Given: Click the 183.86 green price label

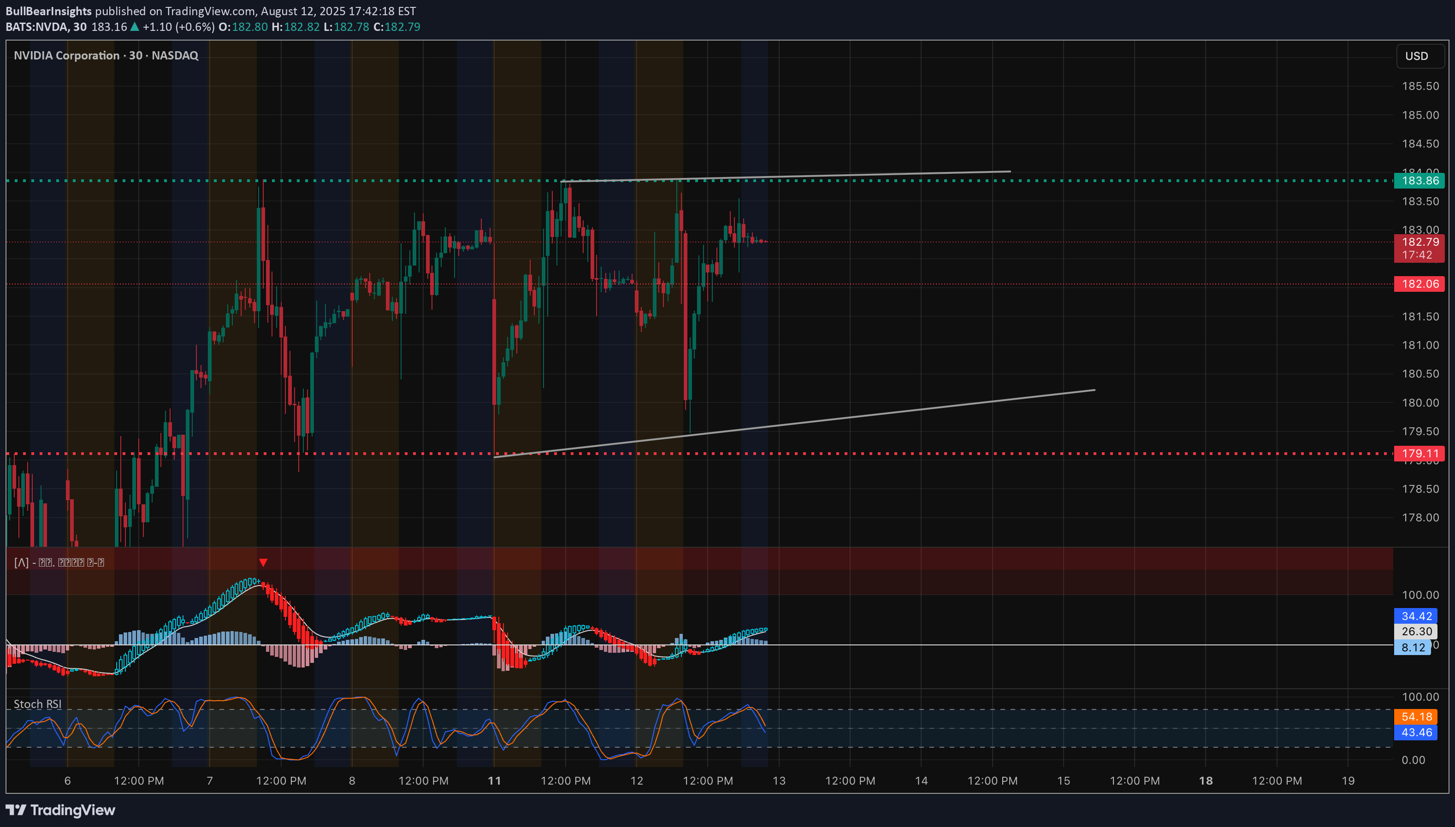Looking at the screenshot, I should [1419, 181].
